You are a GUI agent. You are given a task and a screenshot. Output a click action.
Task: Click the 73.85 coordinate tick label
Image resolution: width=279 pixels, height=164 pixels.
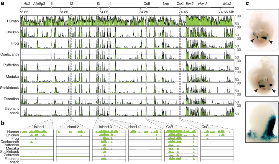63,12
